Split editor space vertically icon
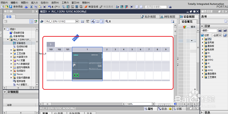This screenshot has width=228, height=114. [x=141, y=7]
